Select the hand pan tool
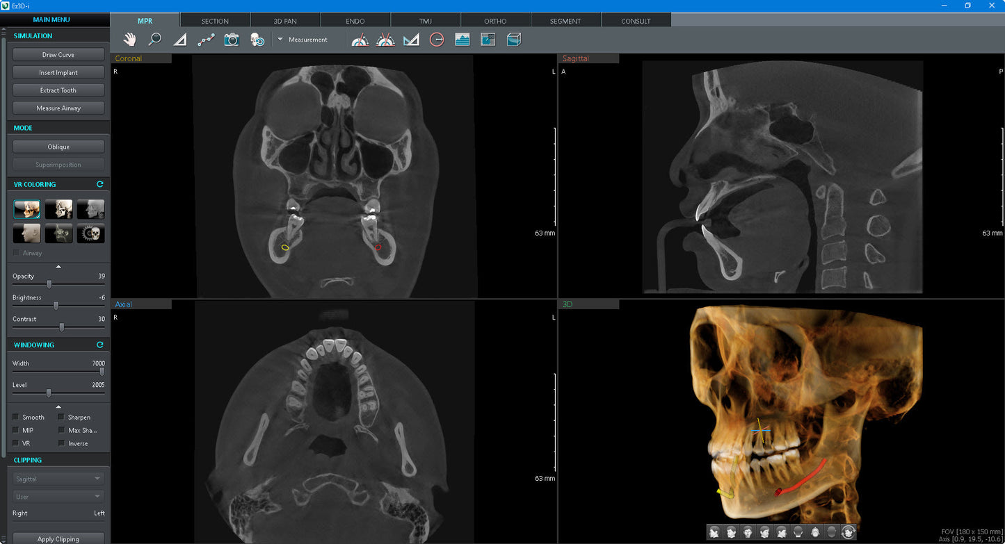This screenshot has height=544, width=1005. point(130,40)
